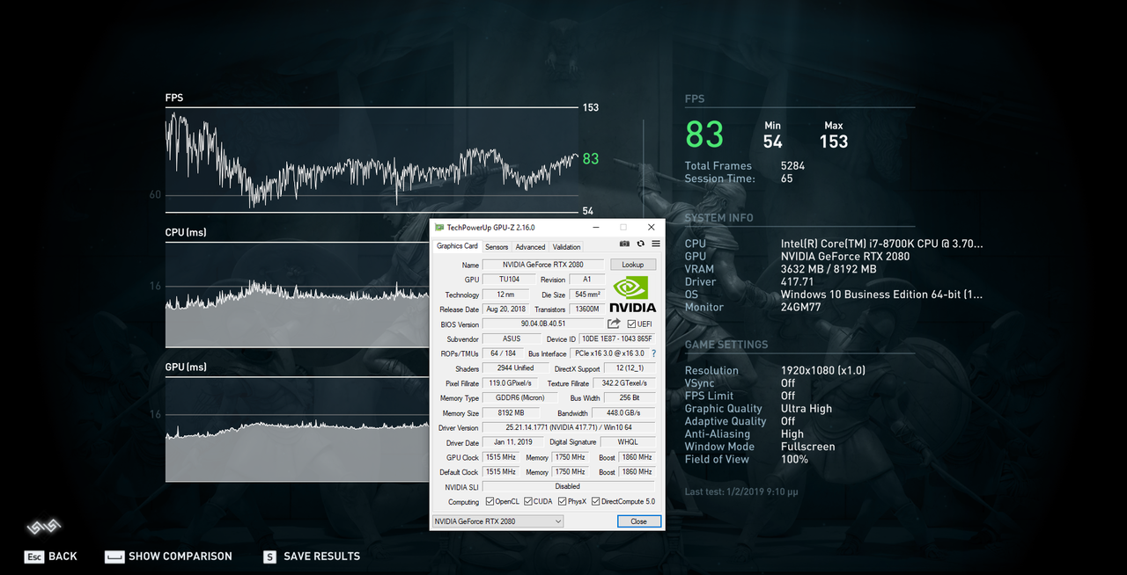Click the Driver value 417.71 in system info
The width and height of the screenshot is (1127, 575).
(796, 282)
